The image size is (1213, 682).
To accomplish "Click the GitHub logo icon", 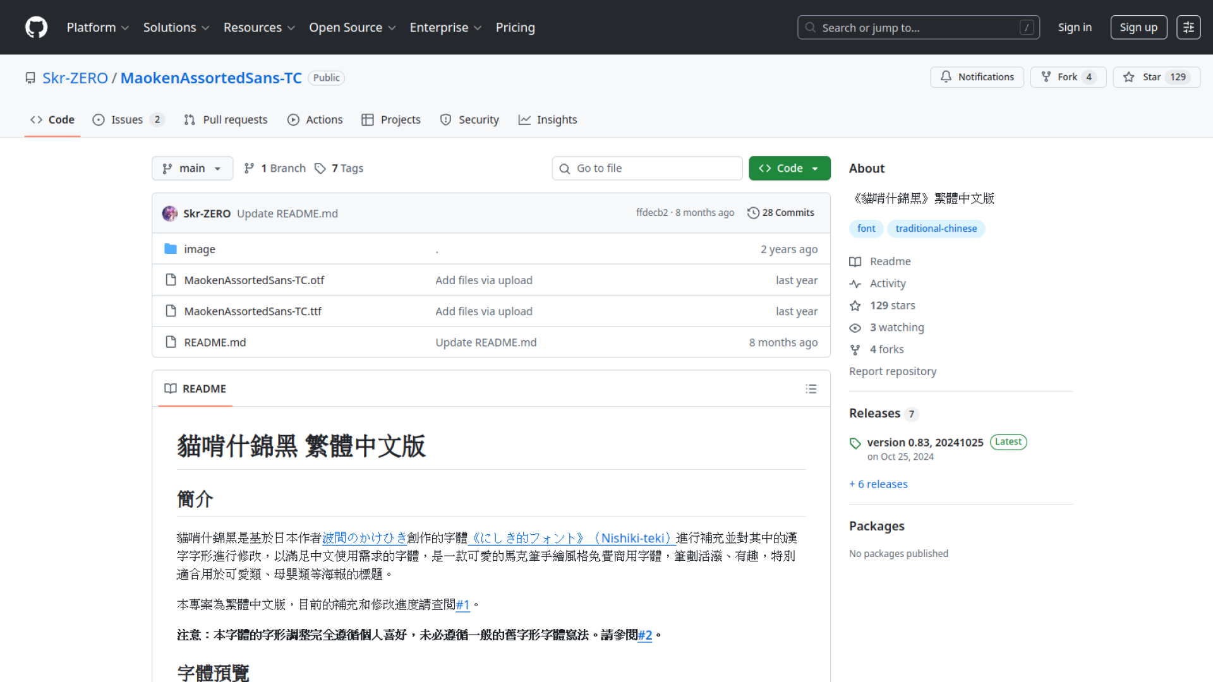I will [36, 27].
